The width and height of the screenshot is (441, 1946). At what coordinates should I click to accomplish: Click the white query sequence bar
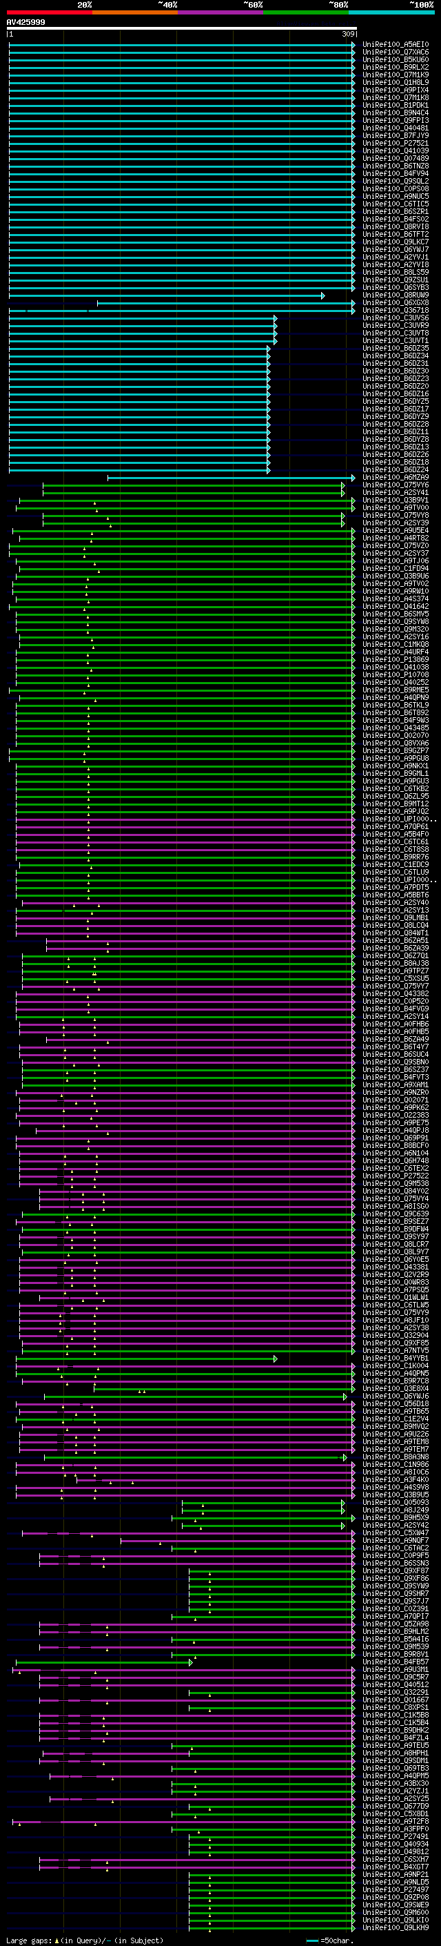(182, 28)
